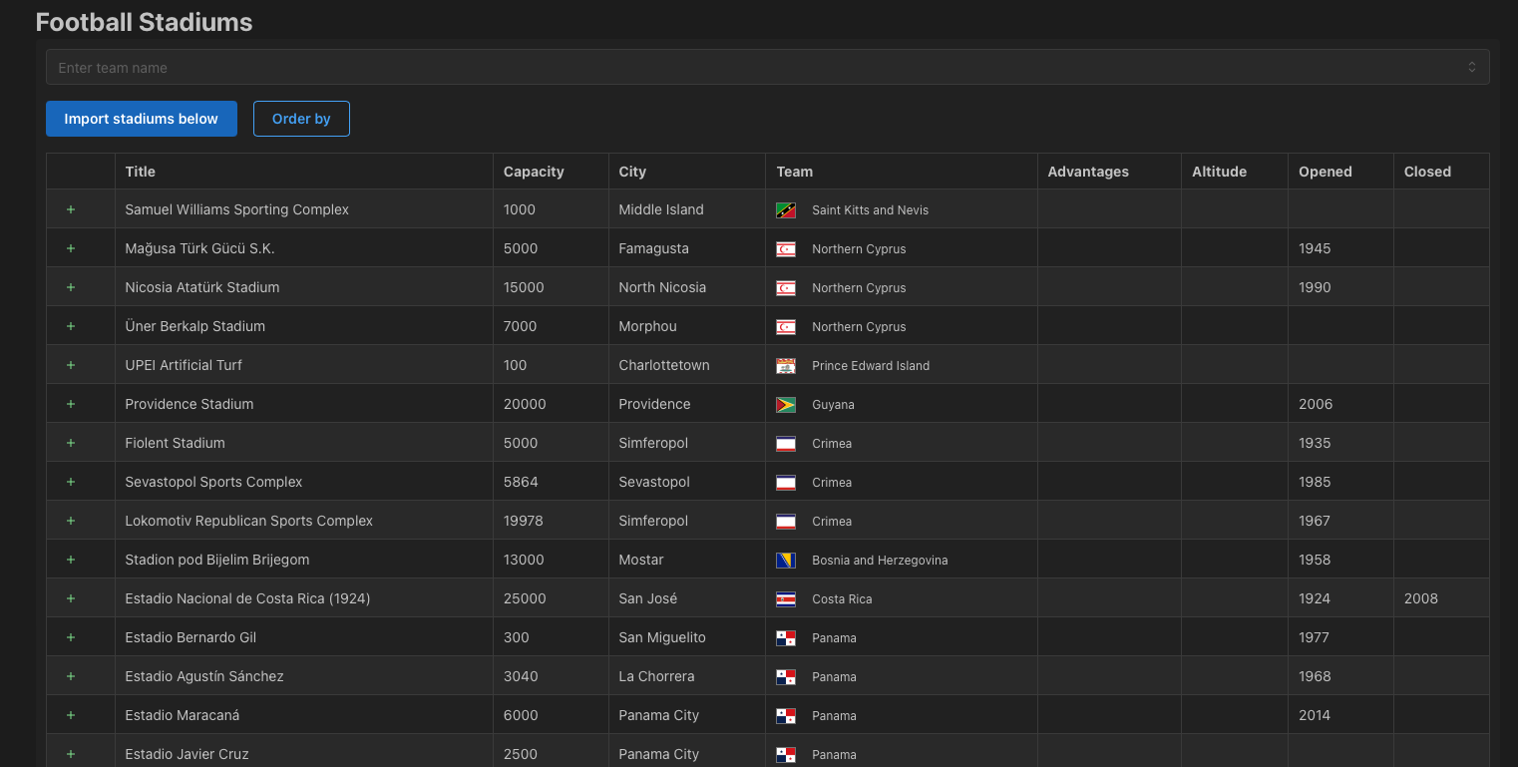The width and height of the screenshot is (1518, 767).
Task: Click capacity value 19978
Action: [524, 521]
